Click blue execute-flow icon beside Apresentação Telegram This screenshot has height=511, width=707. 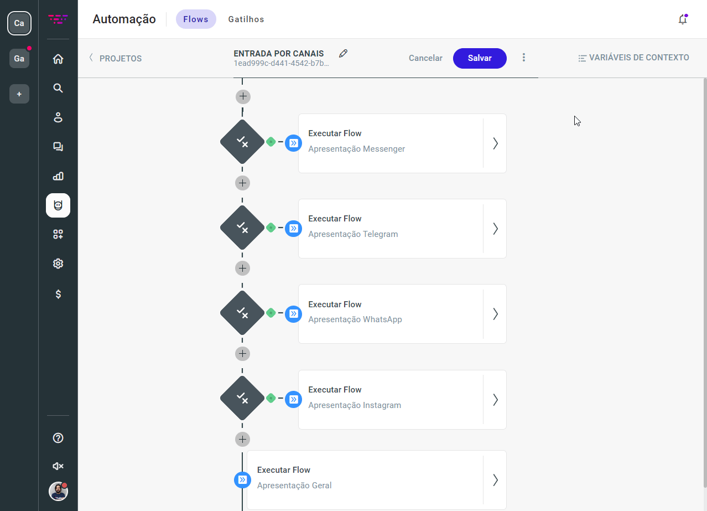[x=293, y=228]
